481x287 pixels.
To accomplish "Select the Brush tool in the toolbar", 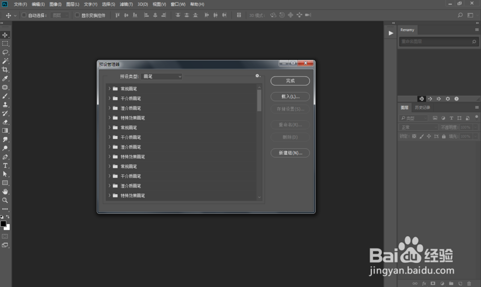I will [5, 96].
